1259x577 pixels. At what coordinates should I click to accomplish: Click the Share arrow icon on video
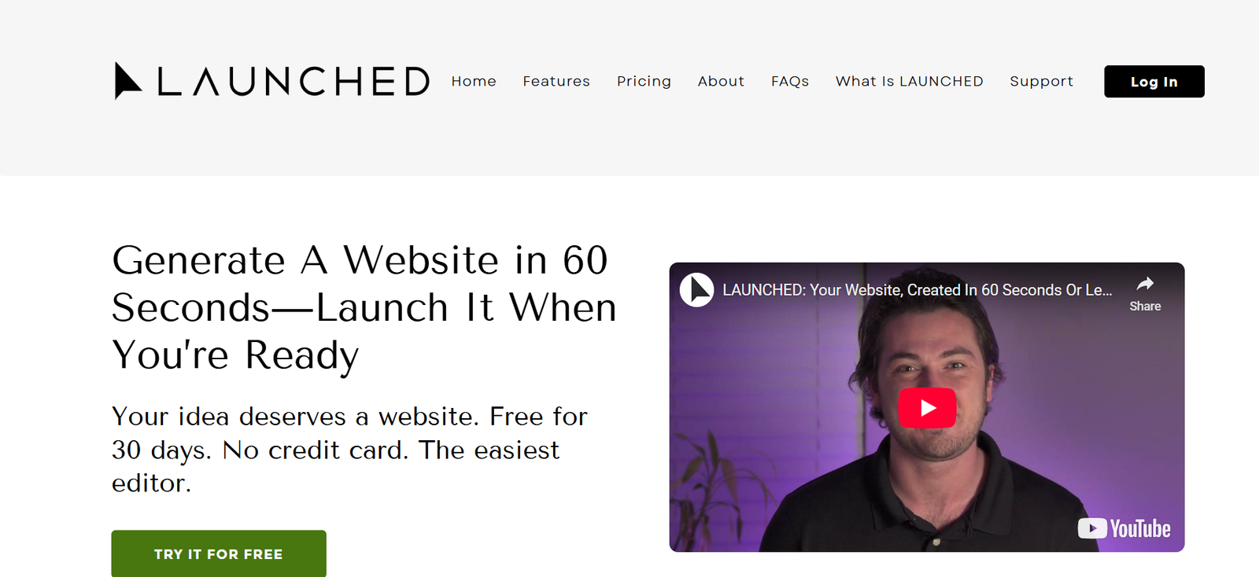1145,284
